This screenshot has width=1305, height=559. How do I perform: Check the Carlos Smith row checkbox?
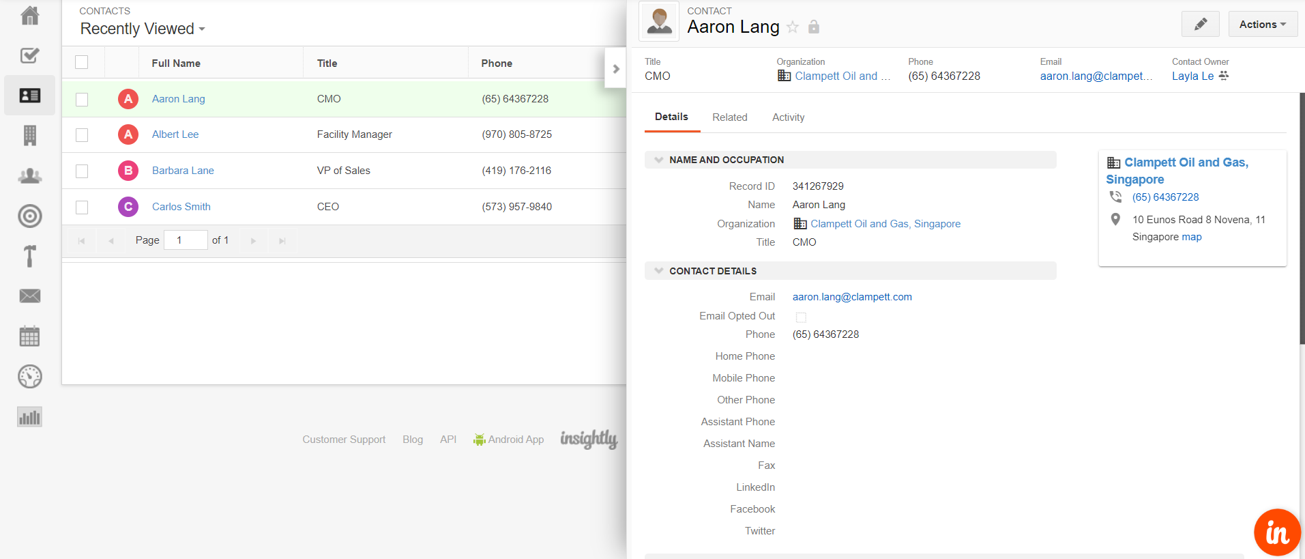(x=82, y=207)
